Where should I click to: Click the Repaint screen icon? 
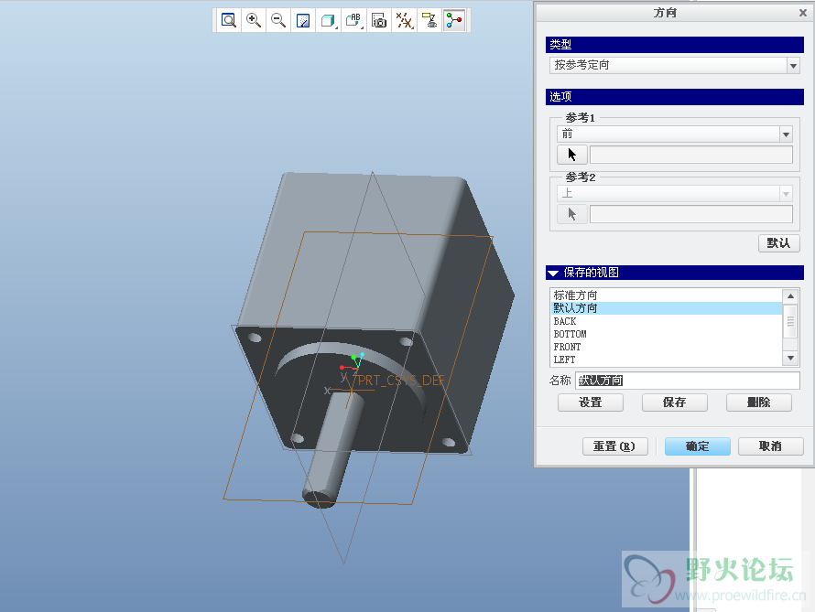coord(303,20)
